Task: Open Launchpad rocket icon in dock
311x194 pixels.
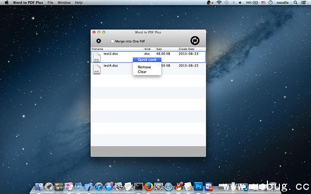Action: coord(49,186)
